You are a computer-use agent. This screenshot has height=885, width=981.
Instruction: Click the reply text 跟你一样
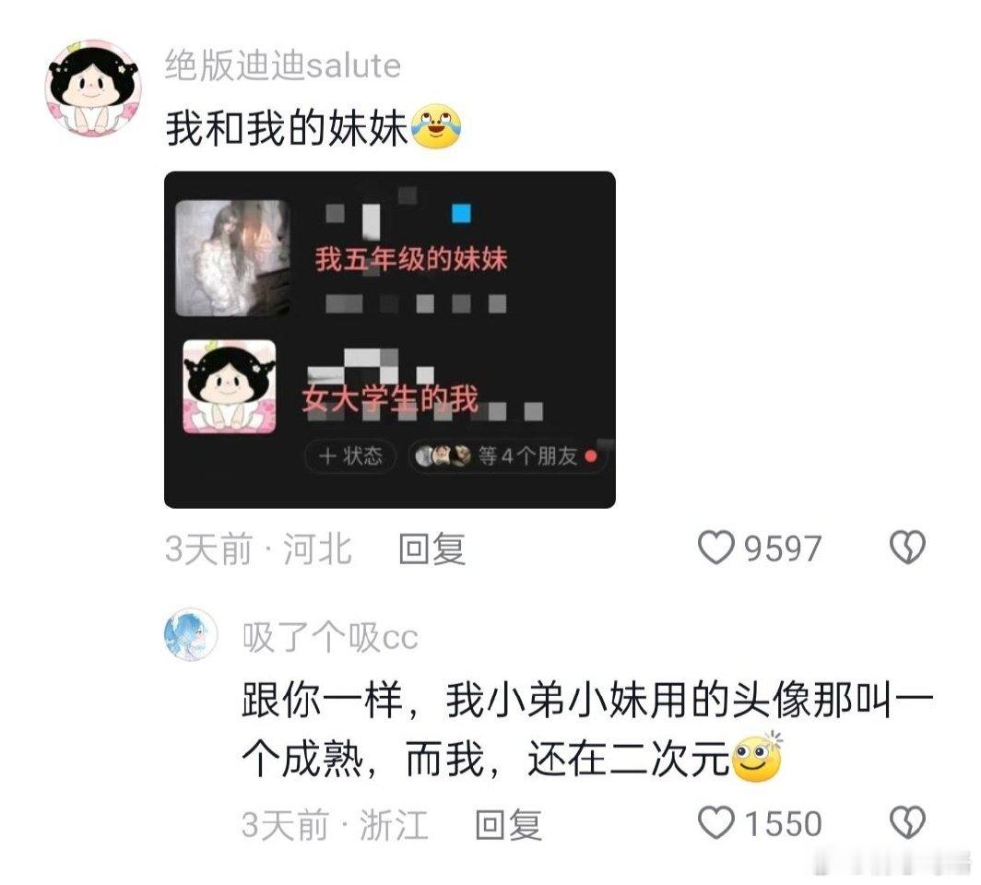322,700
